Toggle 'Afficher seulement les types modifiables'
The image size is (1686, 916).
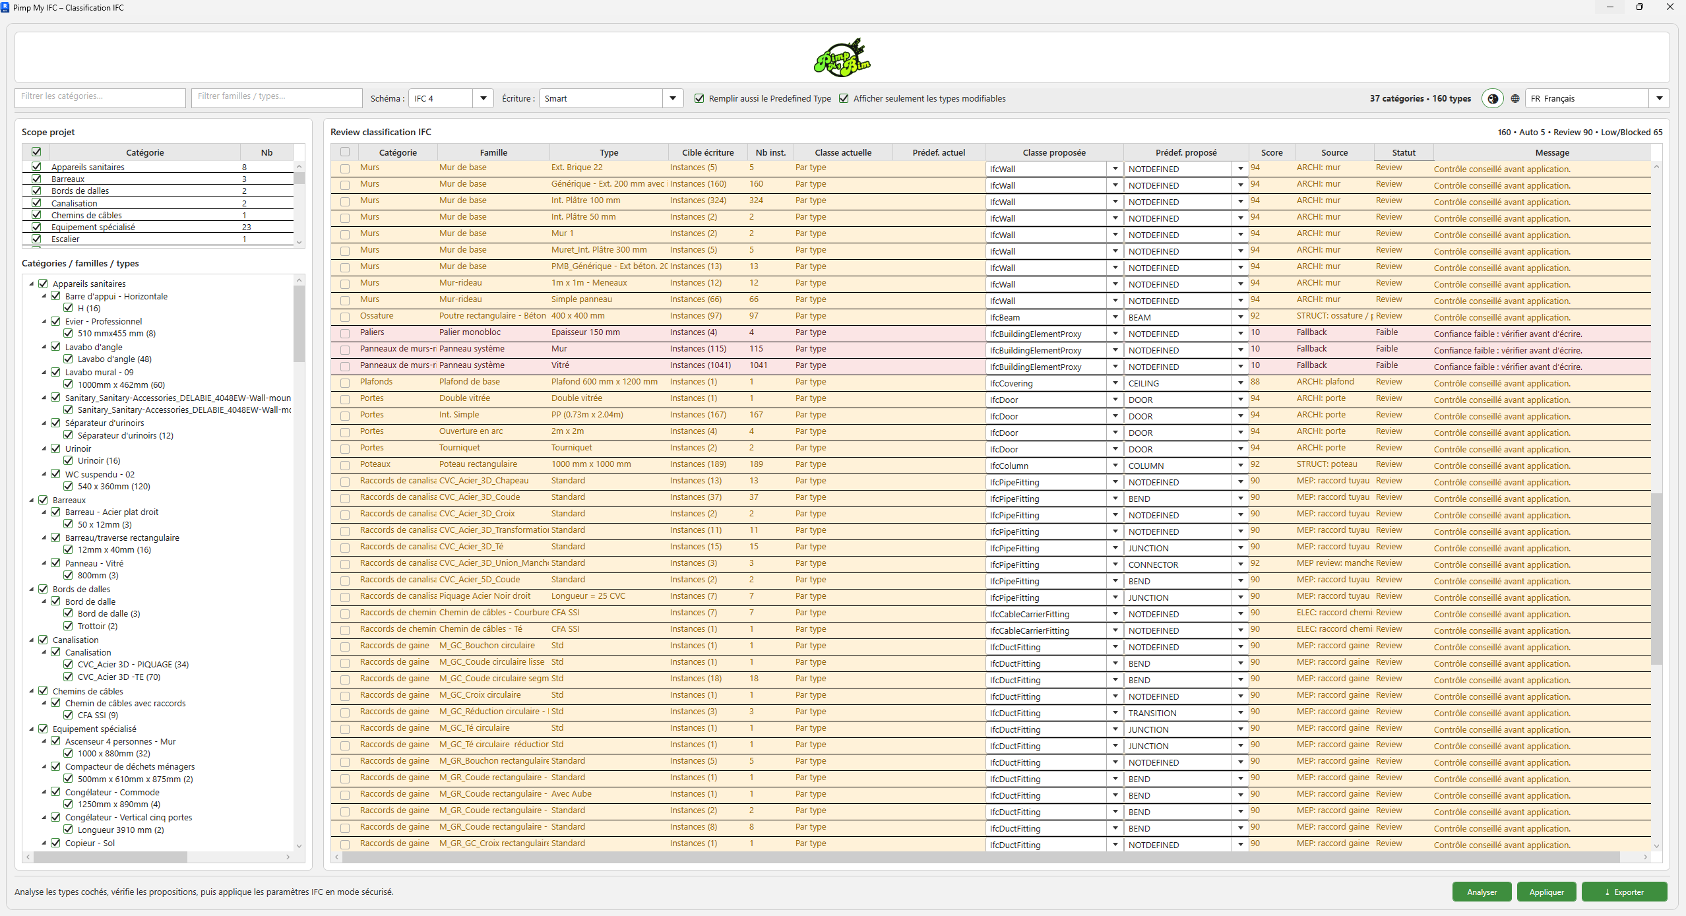[x=844, y=98]
